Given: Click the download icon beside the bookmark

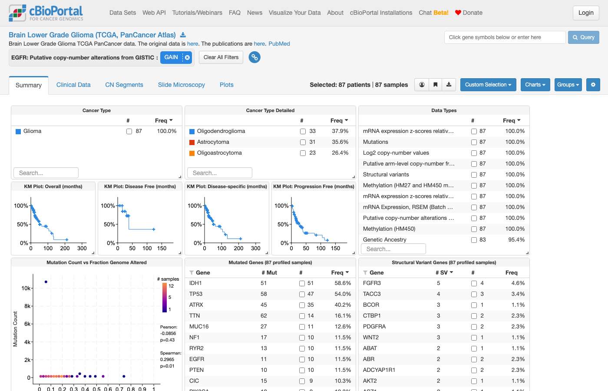Looking at the screenshot, I should click(449, 85).
